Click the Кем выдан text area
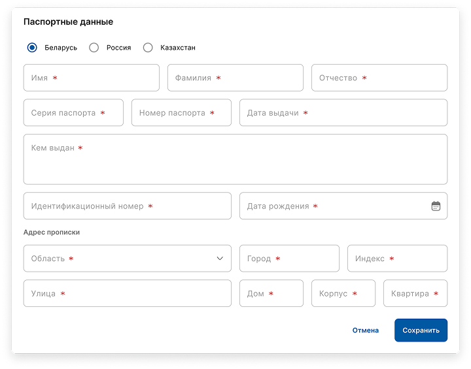Screen dimensions: 471x369 point(235,159)
